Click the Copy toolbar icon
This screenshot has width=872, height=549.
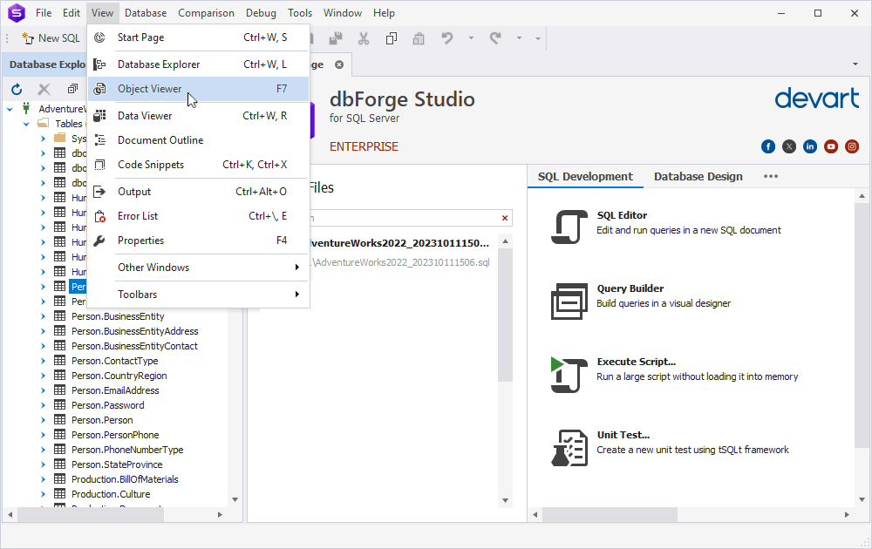392,38
